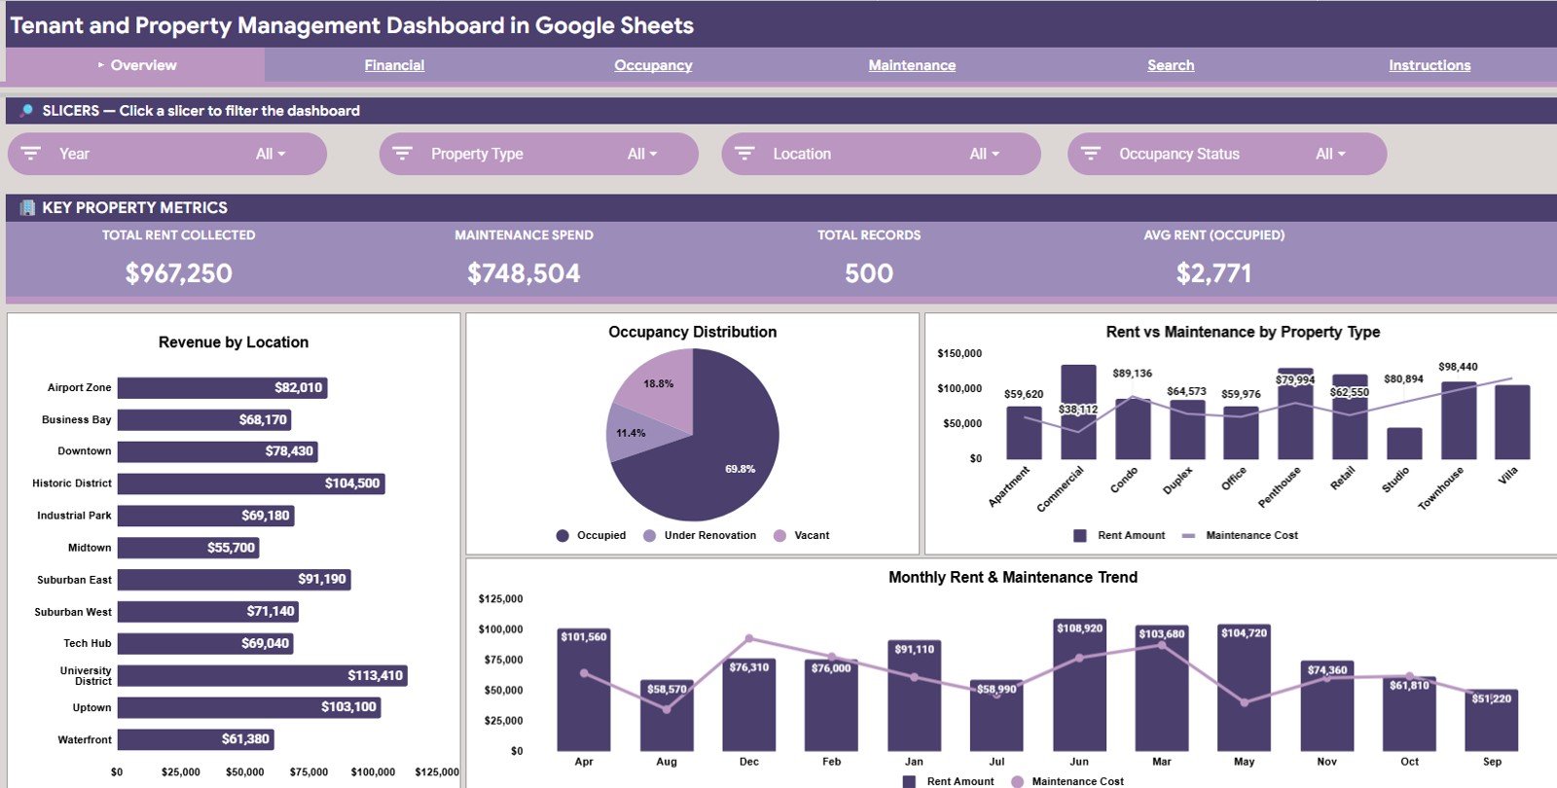Screen dimensions: 1557x788
Task: Go to the Financial tab
Action: 394,65
